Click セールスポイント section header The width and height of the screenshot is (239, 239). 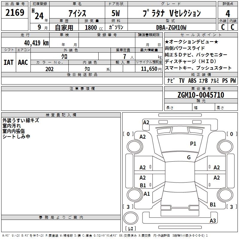pos(201,35)
